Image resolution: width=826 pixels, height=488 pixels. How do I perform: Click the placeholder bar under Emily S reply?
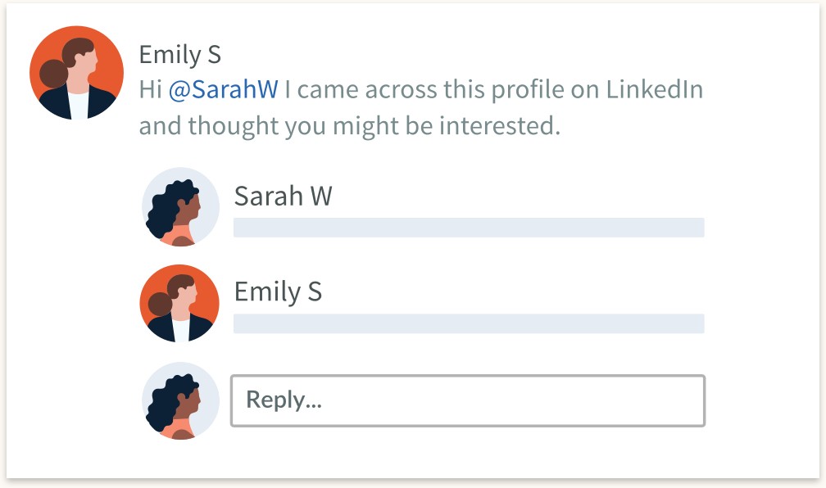469,323
